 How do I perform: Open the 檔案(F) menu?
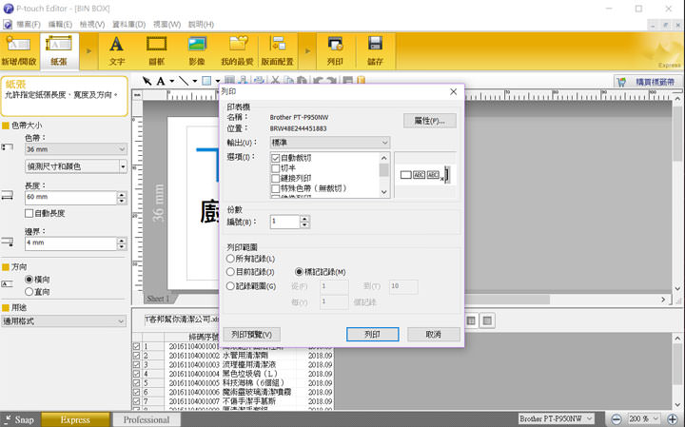pyautogui.click(x=29, y=25)
